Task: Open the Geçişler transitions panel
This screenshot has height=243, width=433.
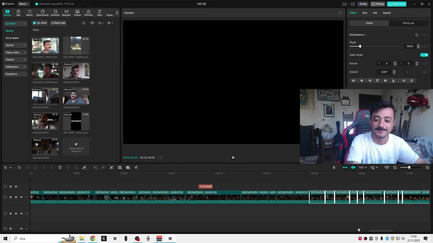Action: click(66, 13)
